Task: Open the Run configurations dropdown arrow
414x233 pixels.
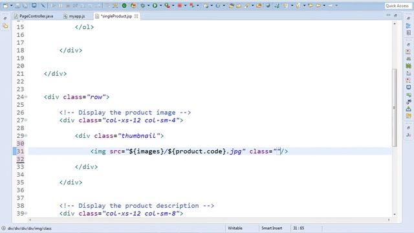Action: [160, 6]
